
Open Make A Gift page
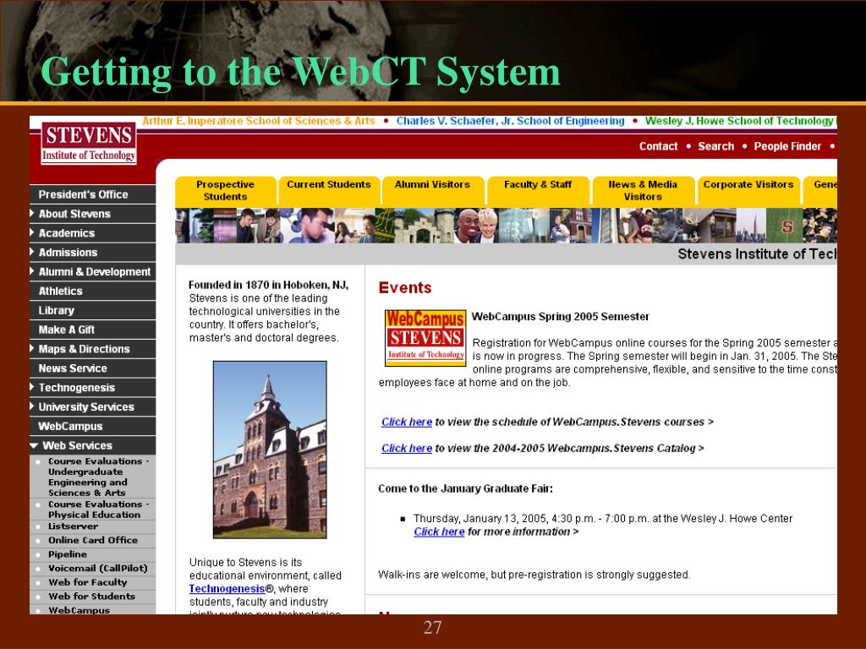66,330
